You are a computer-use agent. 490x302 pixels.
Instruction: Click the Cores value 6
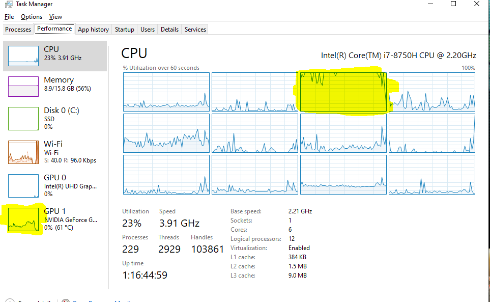pyautogui.click(x=290, y=230)
